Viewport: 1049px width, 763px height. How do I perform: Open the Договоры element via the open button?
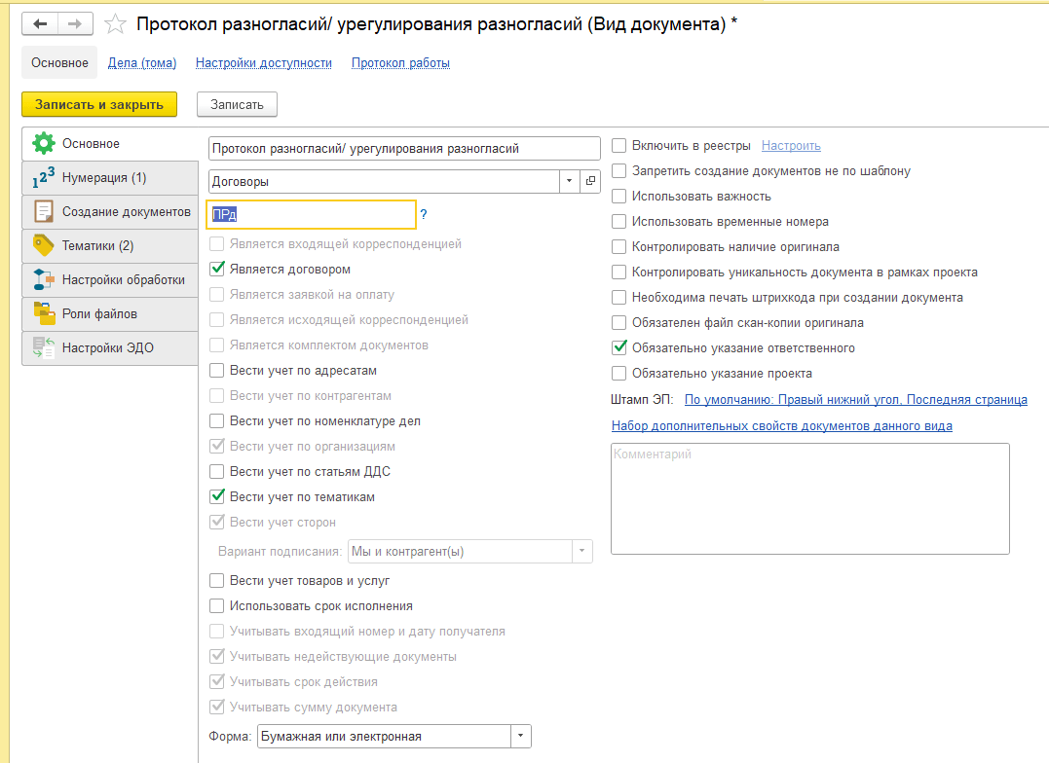click(590, 181)
